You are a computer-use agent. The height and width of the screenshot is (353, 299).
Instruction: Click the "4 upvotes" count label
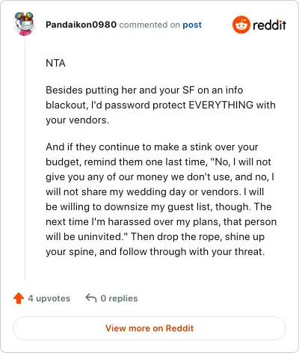click(49, 298)
